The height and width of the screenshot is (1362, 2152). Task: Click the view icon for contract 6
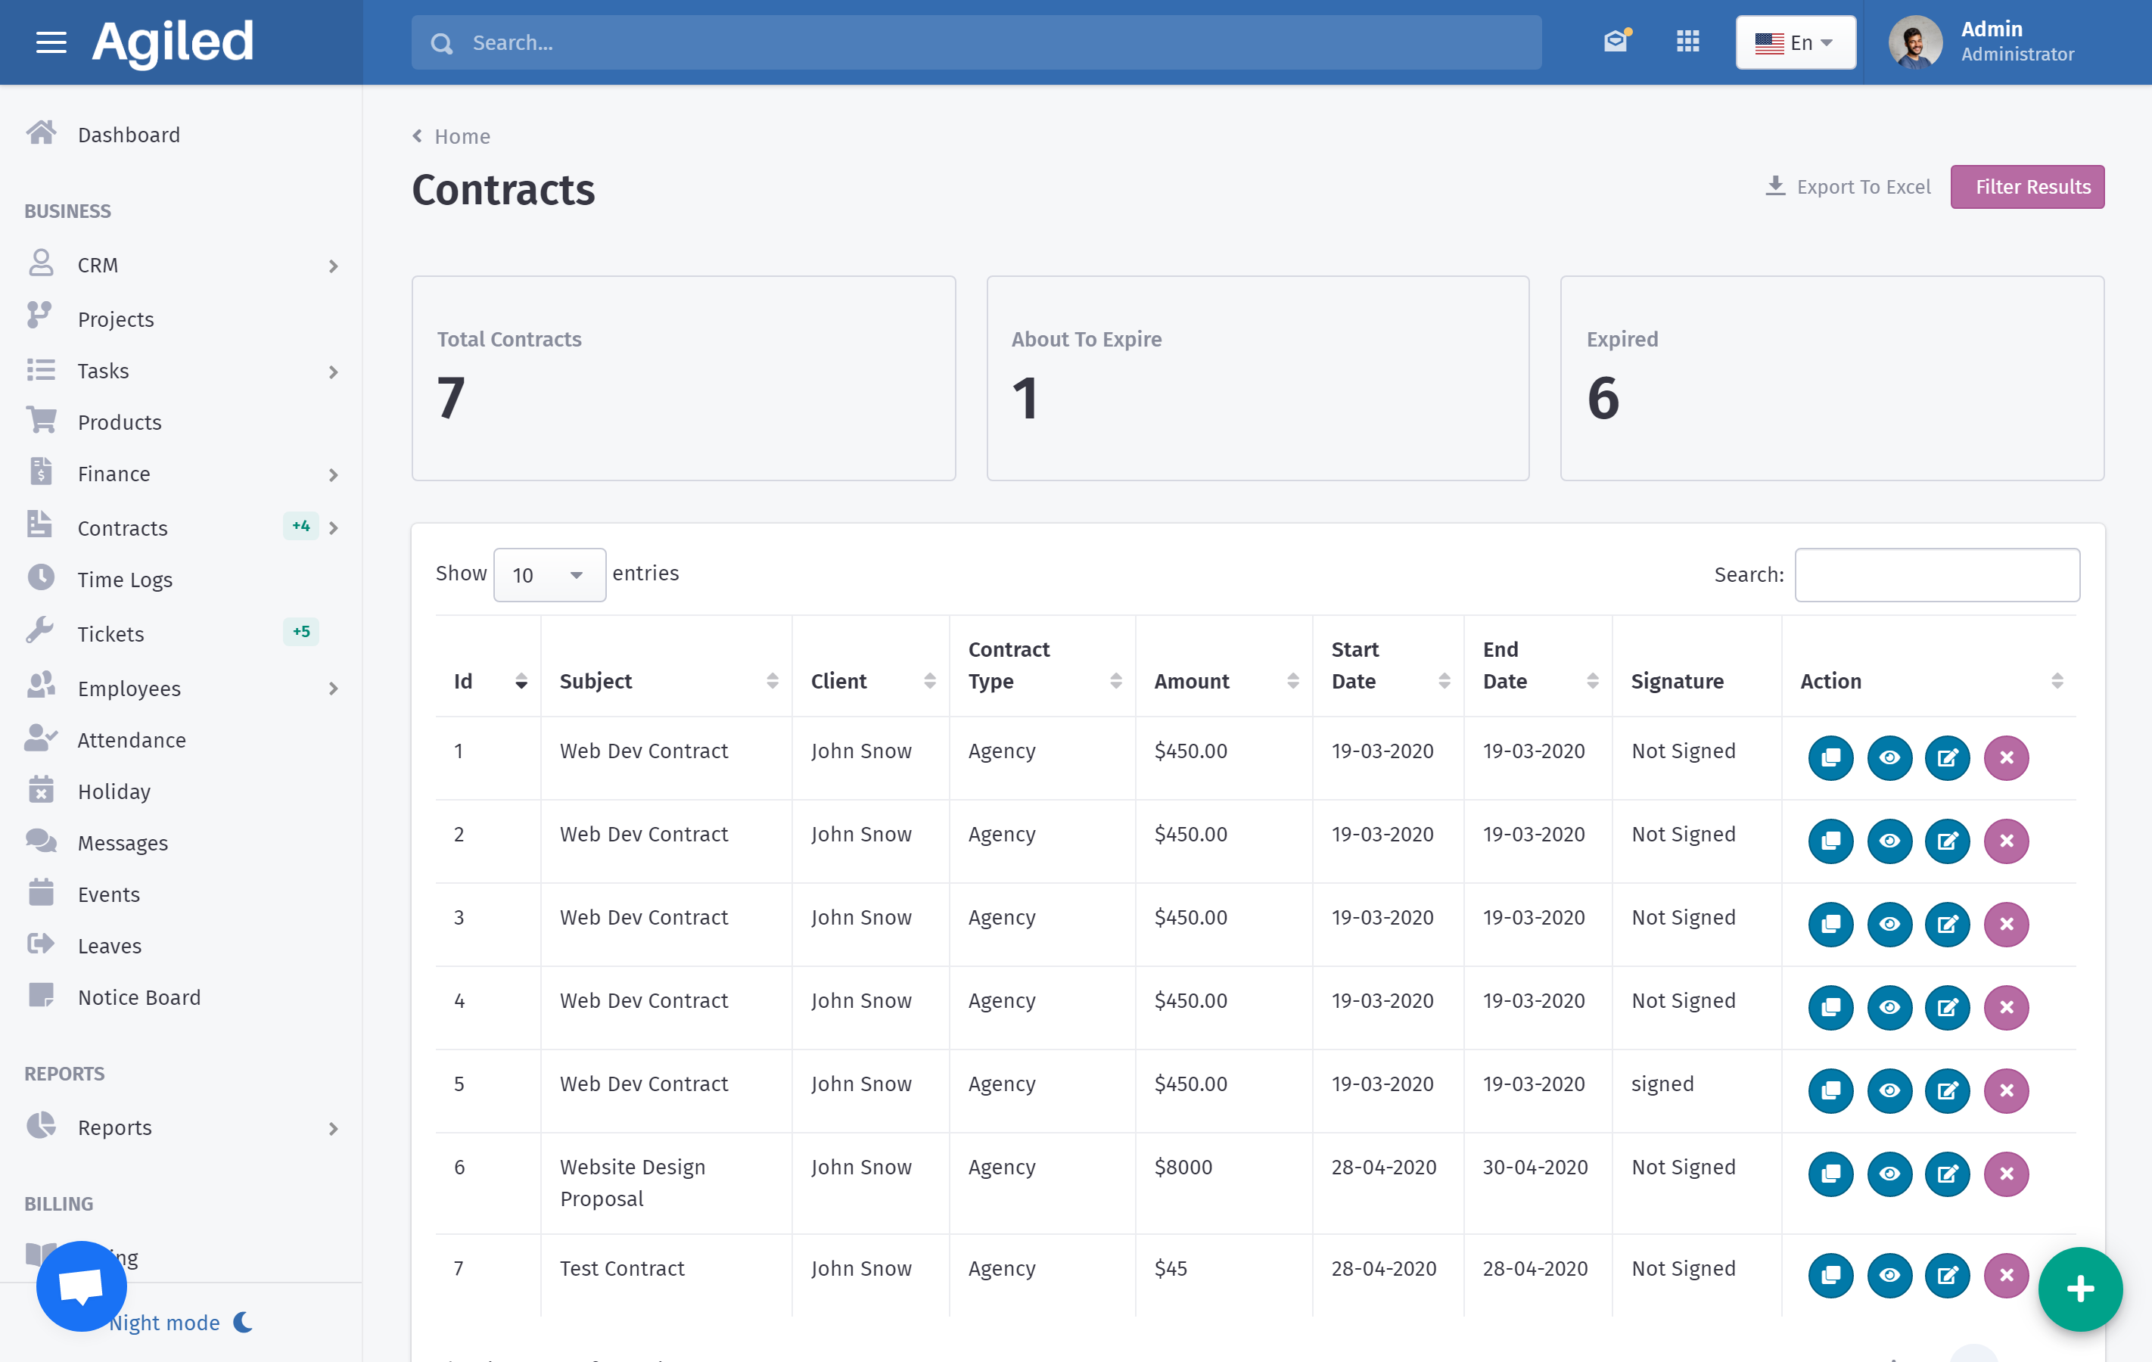[x=1890, y=1174]
